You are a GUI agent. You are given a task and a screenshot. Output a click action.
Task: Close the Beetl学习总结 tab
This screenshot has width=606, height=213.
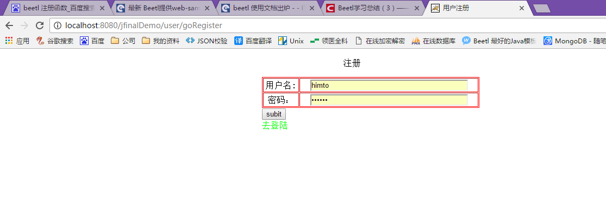(x=417, y=8)
